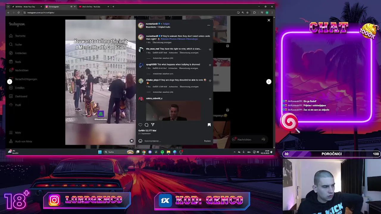Click the 'Kommentieren ...' input field
The width and height of the screenshot is (381, 214).
tap(173, 141)
